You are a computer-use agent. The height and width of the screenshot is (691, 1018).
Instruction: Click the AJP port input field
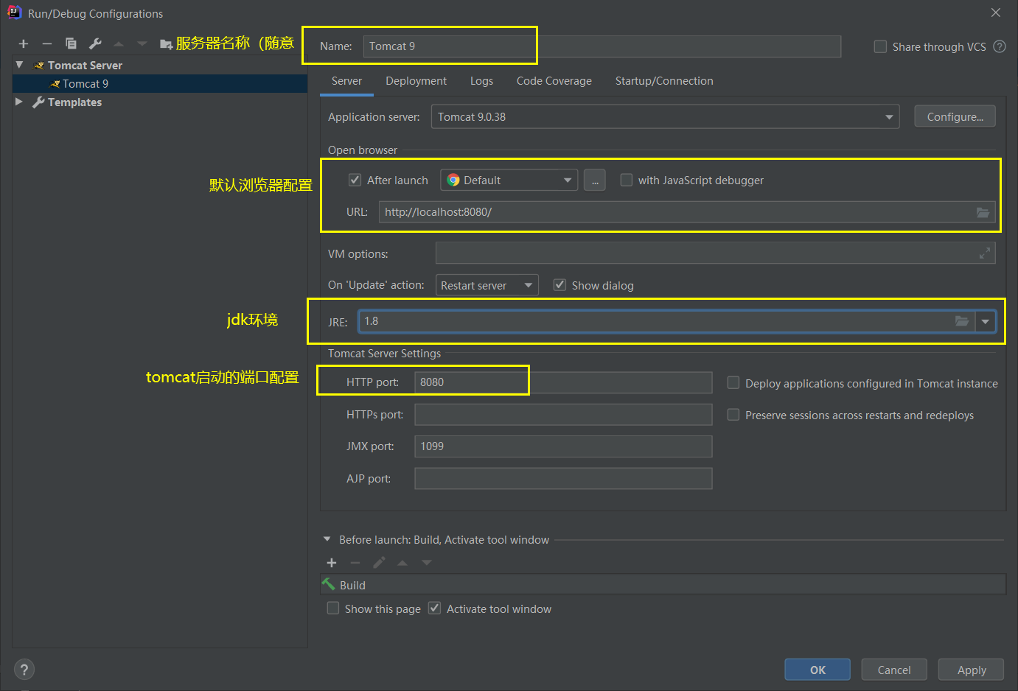[563, 478]
